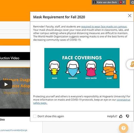134x133 pixels.
Task: Open the red notification badge
Action: pos(121,2)
